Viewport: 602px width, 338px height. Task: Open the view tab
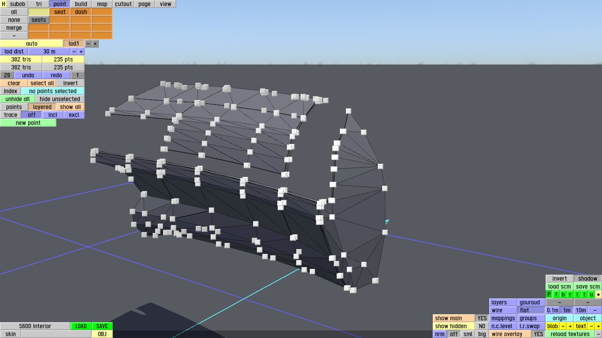[x=166, y=4]
